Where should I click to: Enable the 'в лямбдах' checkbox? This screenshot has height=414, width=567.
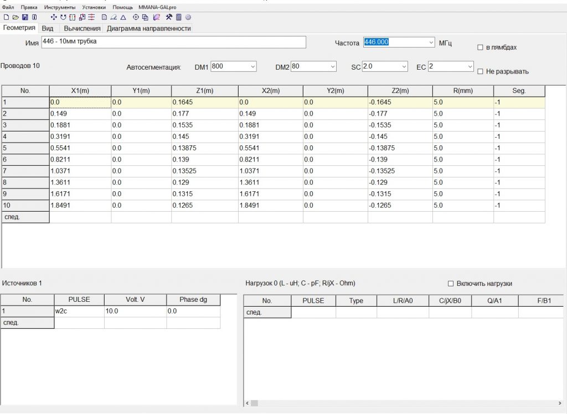[x=480, y=48]
